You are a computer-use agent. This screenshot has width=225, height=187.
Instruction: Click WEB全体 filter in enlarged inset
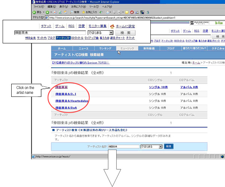[x=30, y=38]
